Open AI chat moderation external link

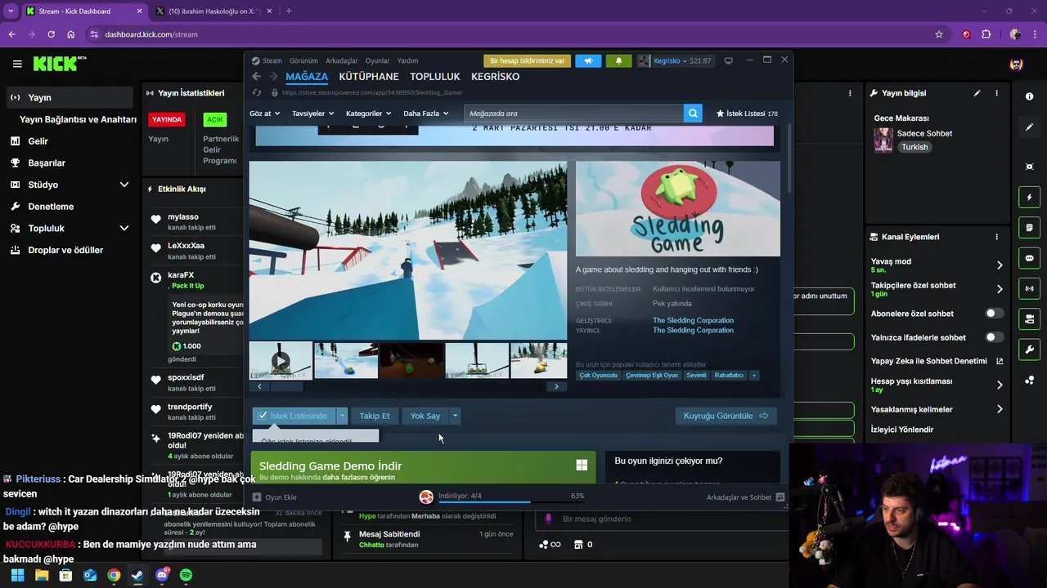click(x=1000, y=361)
